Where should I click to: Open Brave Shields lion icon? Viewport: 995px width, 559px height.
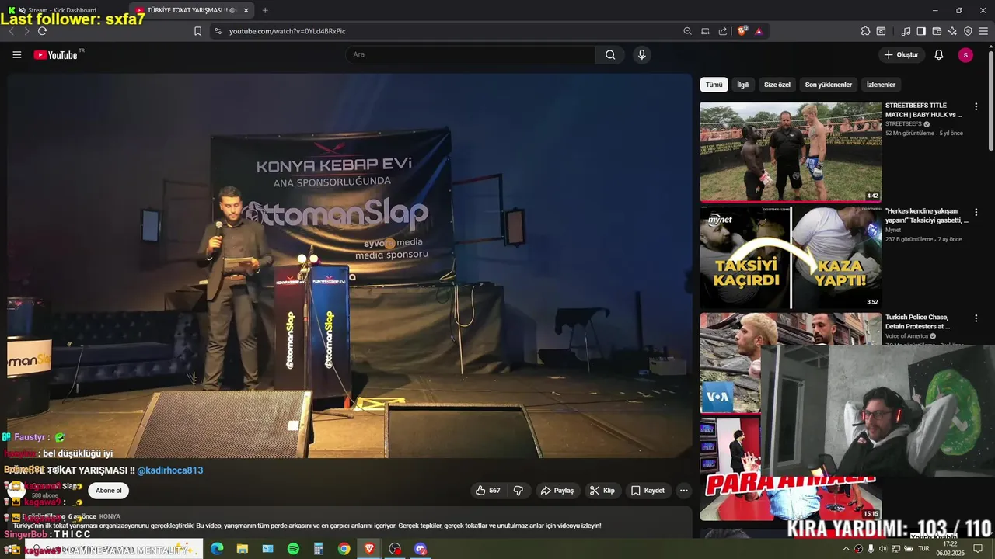coord(742,31)
